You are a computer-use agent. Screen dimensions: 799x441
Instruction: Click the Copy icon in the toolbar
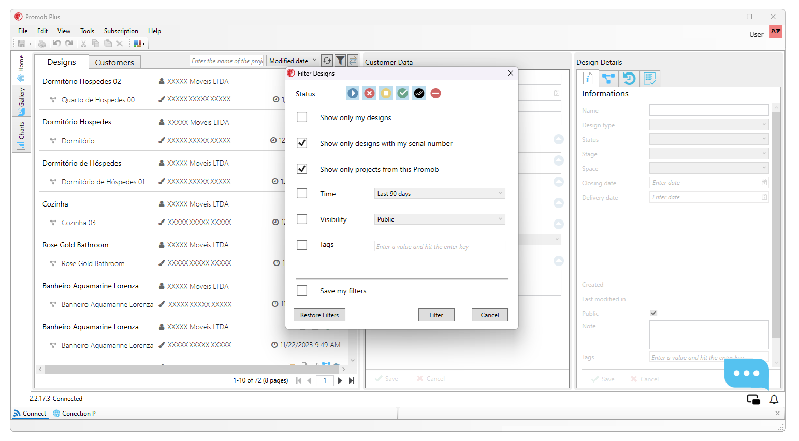pyautogui.click(x=96, y=43)
